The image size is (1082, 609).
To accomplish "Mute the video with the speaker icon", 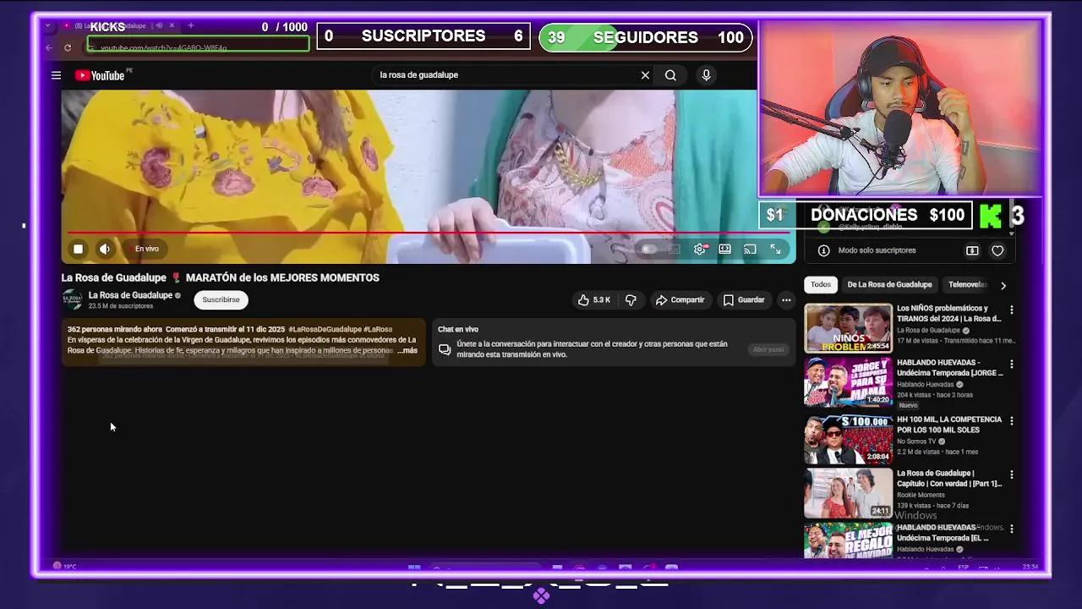I will click(x=105, y=249).
